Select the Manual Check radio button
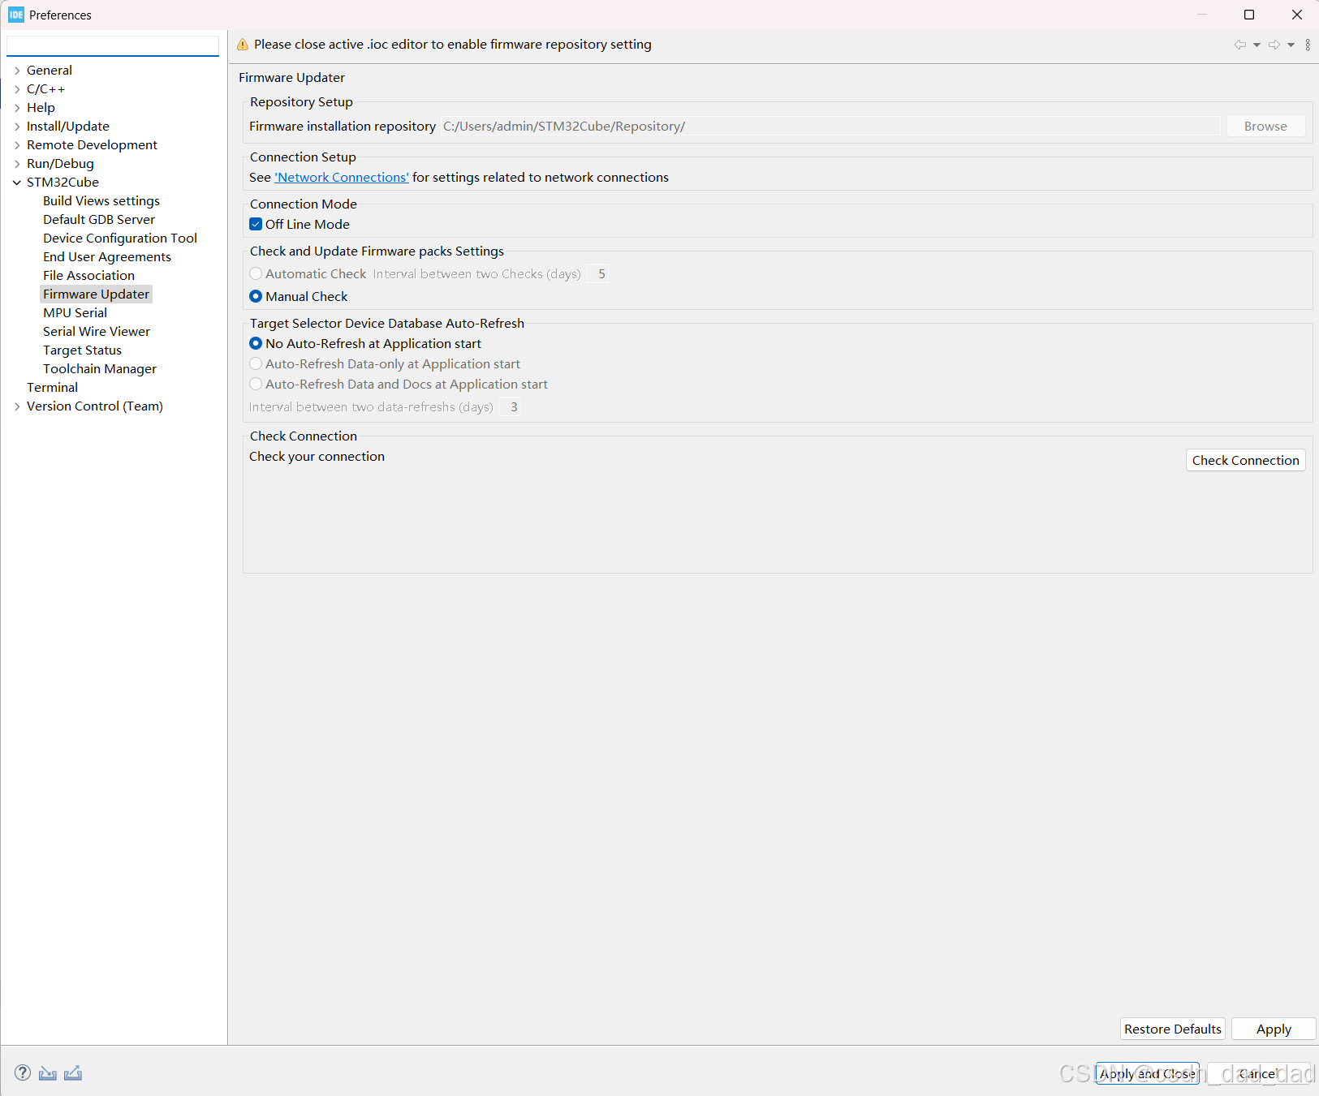1319x1096 pixels. (x=256, y=296)
